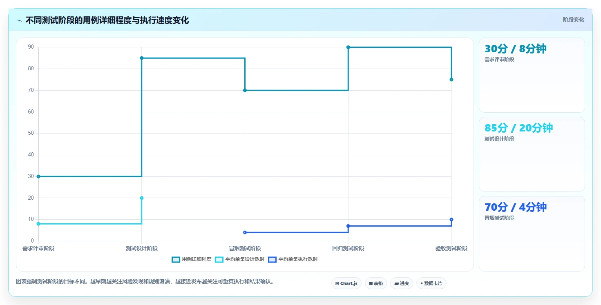Click the 回归测试阶段 data point at 90

[348, 47]
